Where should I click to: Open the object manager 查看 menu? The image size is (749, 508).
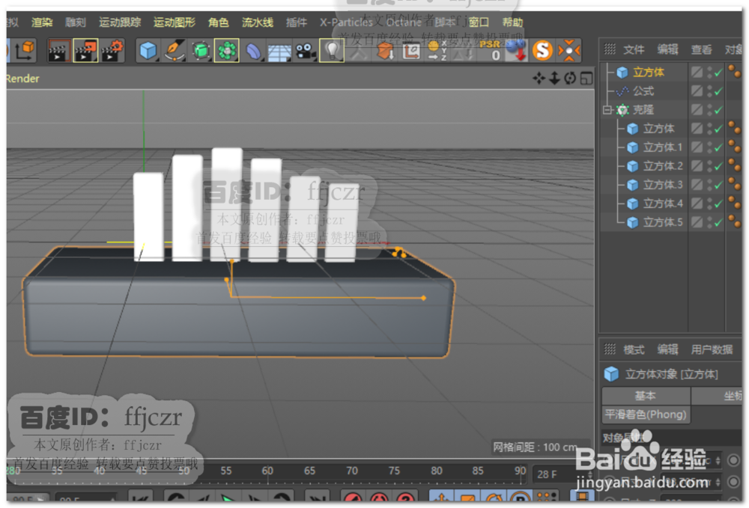(701, 49)
